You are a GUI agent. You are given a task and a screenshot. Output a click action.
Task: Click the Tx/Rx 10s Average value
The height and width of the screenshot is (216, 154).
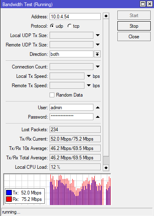point(75,148)
